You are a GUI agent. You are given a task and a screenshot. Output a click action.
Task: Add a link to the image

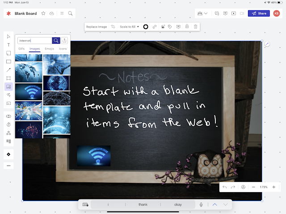click(x=155, y=27)
